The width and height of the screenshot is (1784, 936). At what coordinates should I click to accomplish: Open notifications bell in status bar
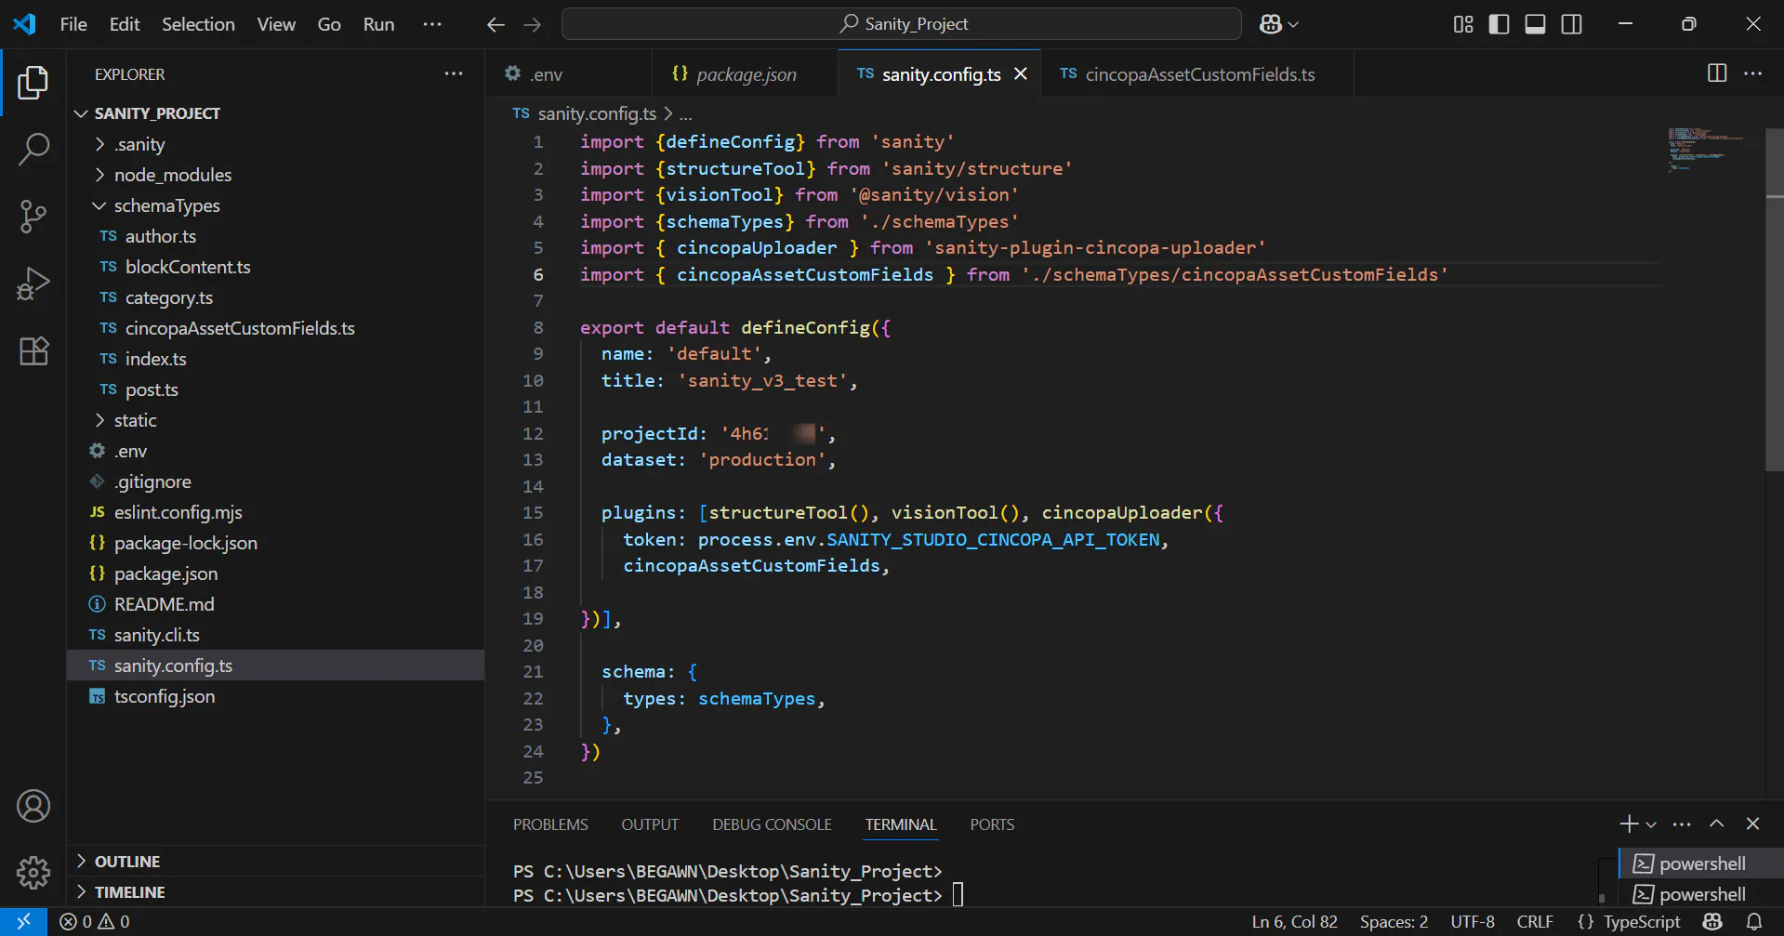point(1754,922)
